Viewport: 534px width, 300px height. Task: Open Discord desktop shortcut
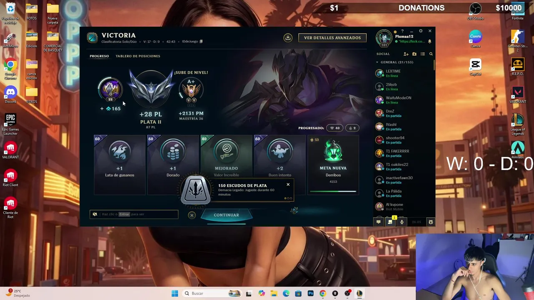click(10, 95)
